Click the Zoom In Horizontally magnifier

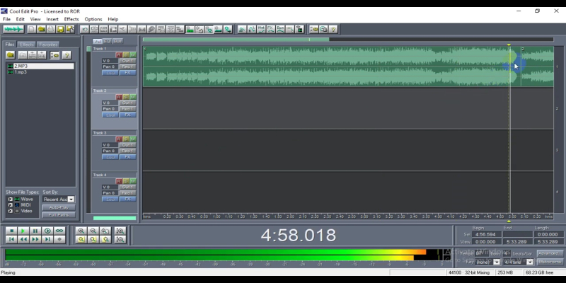click(x=81, y=231)
